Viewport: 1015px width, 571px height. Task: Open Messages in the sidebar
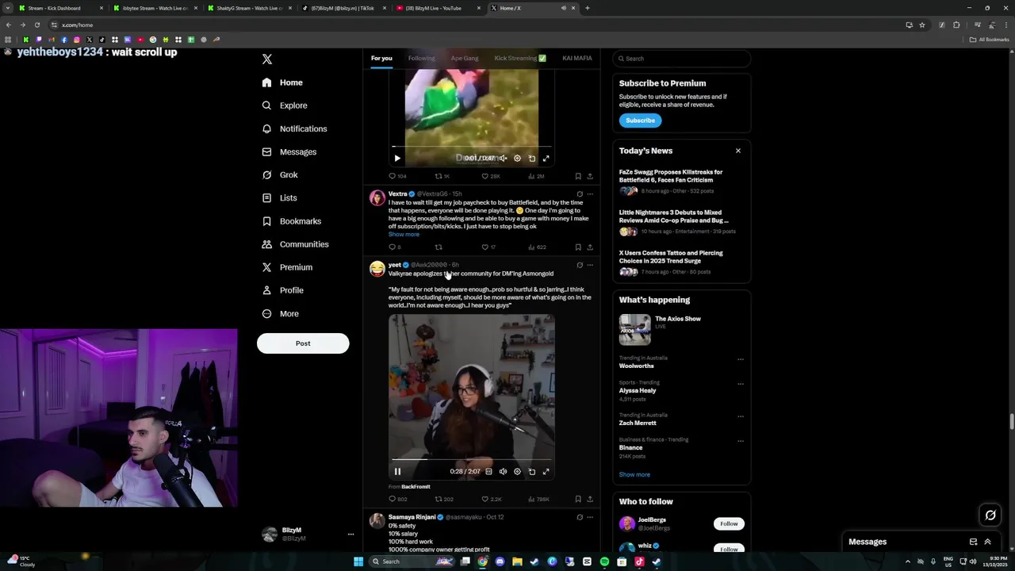(289, 151)
